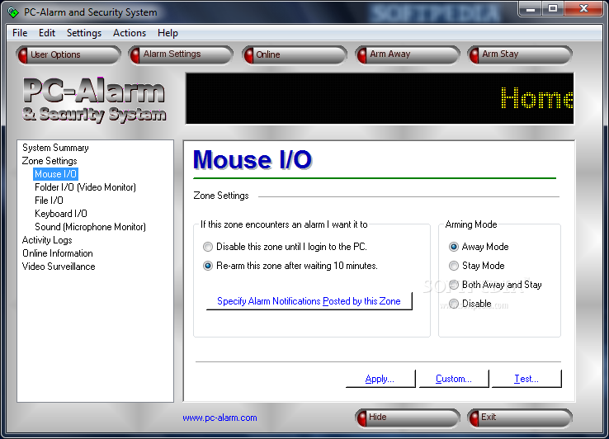Click the PC-Alarm title bar app icon

tap(13, 12)
